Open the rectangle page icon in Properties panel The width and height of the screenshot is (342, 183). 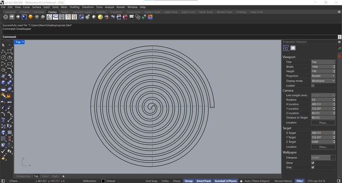tap(293, 48)
